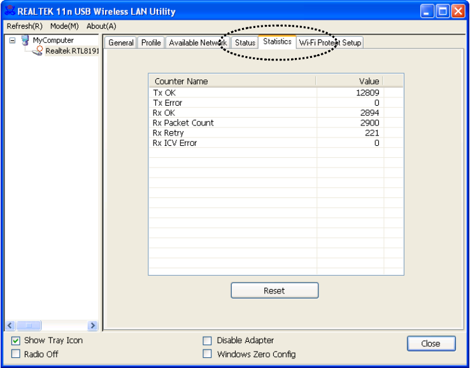The image size is (470, 368).
Task: Open the Mode(M) menu
Action: click(64, 26)
